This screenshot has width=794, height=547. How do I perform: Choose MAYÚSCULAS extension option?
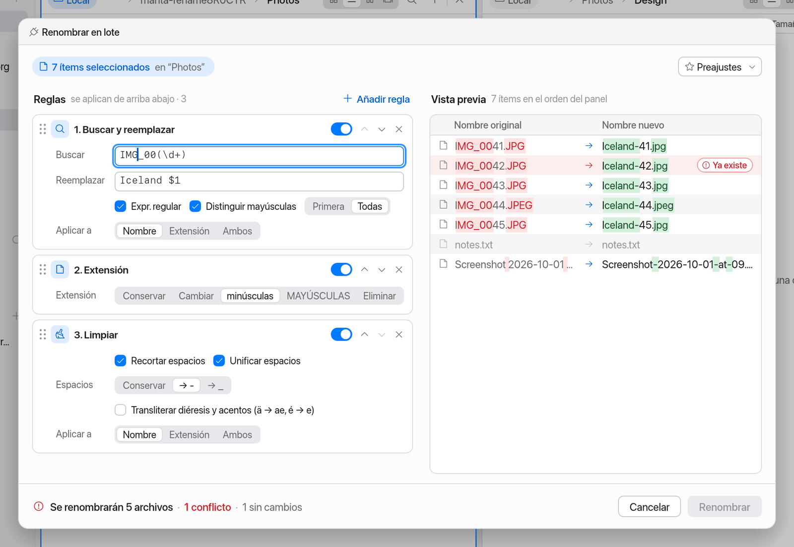(x=318, y=296)
